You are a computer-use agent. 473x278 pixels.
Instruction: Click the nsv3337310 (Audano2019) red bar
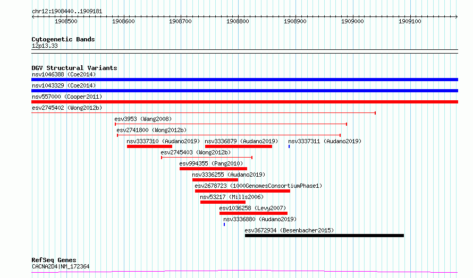(150, 146)
